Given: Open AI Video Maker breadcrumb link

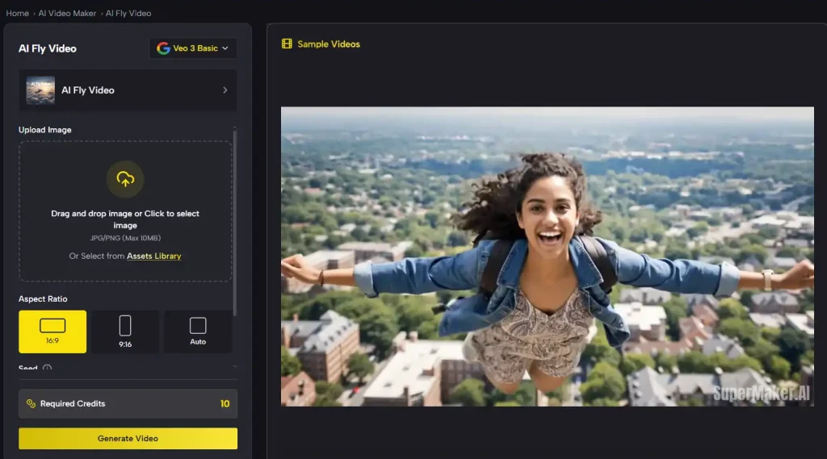Looking at the screenshot, I should 67,13.
